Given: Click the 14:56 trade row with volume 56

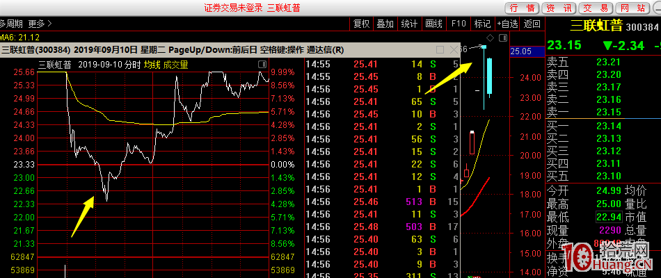Looking at the screenshot, I should click(382, 139).
